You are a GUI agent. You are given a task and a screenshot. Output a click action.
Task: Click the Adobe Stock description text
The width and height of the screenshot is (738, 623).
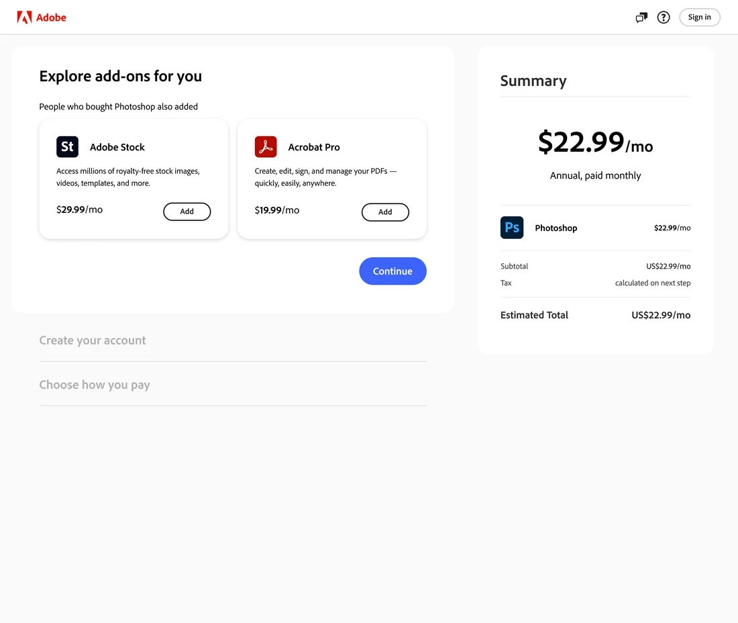click(x=128, y=177)
